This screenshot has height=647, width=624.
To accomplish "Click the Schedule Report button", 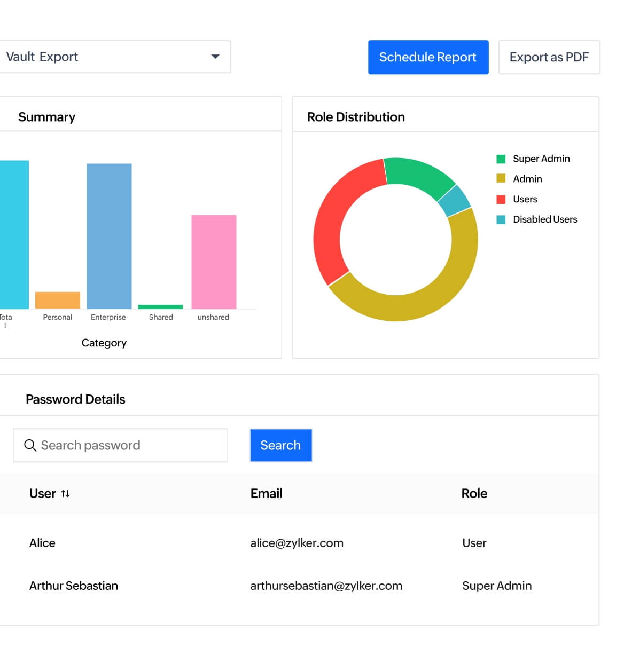I will pyautogui.click(x=428, y=57).
